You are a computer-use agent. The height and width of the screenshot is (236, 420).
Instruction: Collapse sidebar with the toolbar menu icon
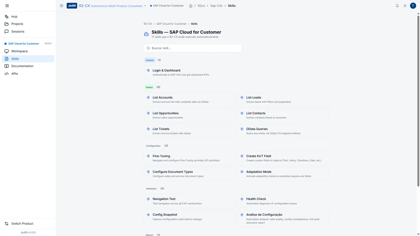click(61, 6)
